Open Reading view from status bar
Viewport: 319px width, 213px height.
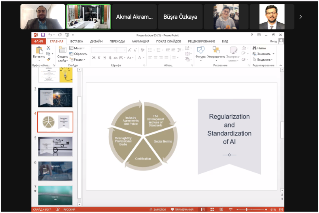pyautogui.click(x=221, y=209)
